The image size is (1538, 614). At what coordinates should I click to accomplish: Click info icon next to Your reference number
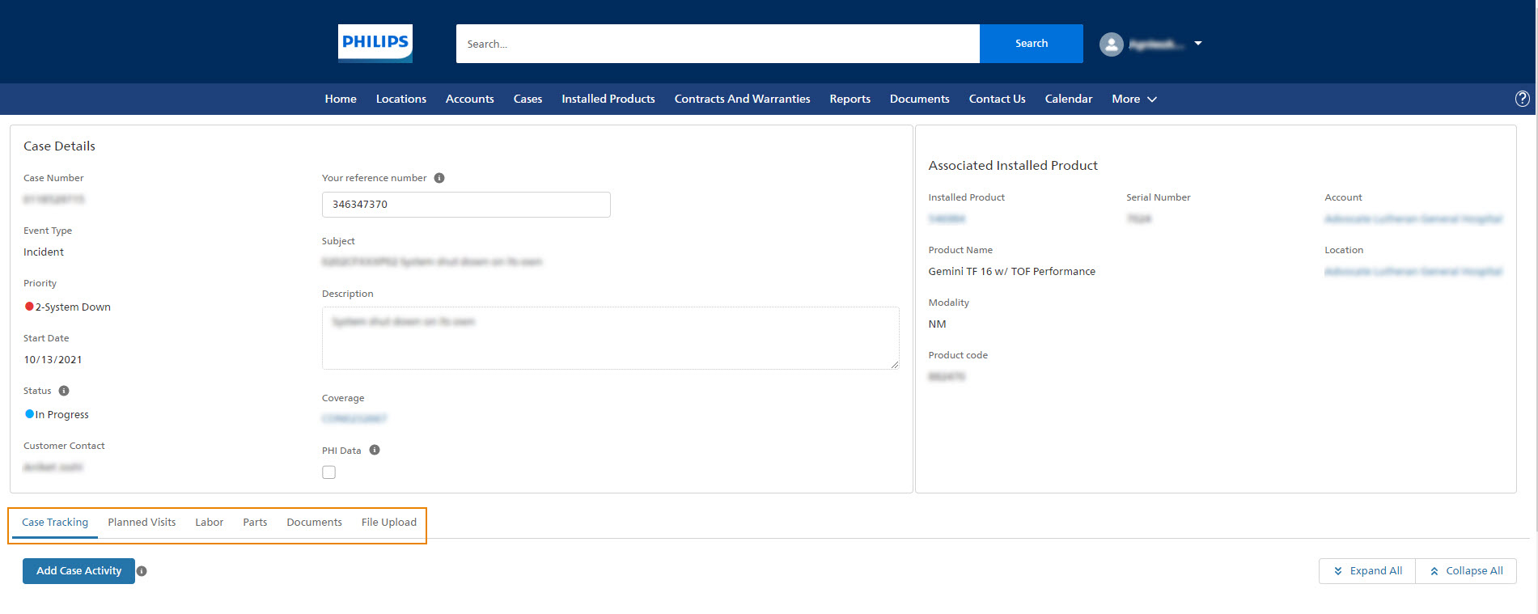[x=439, y=178]
